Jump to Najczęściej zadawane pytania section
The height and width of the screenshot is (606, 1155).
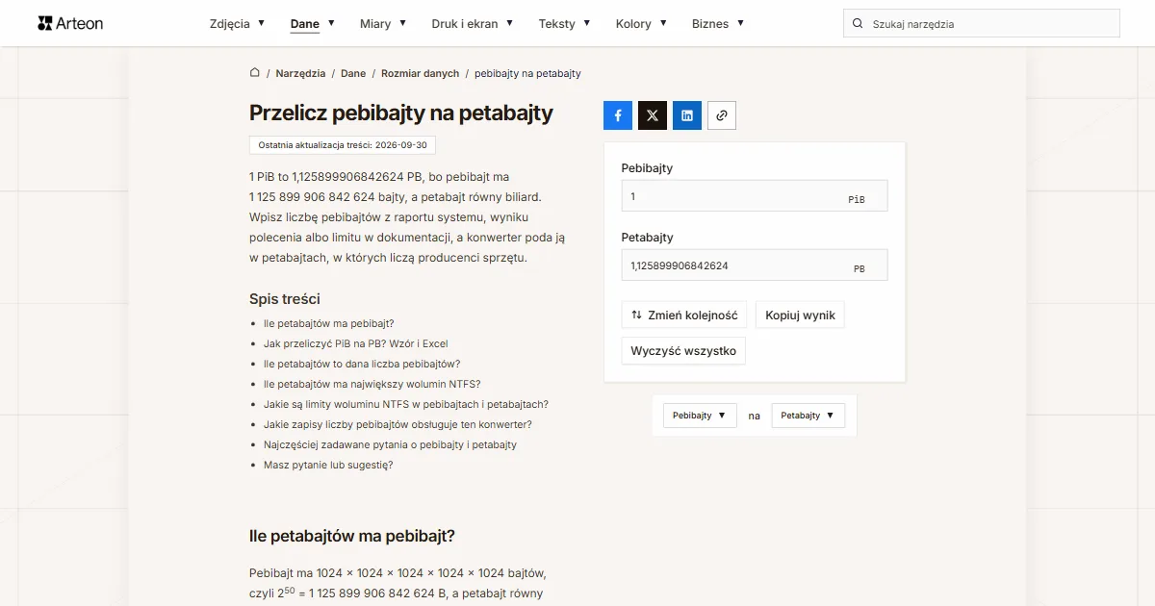tap(390, 444)
